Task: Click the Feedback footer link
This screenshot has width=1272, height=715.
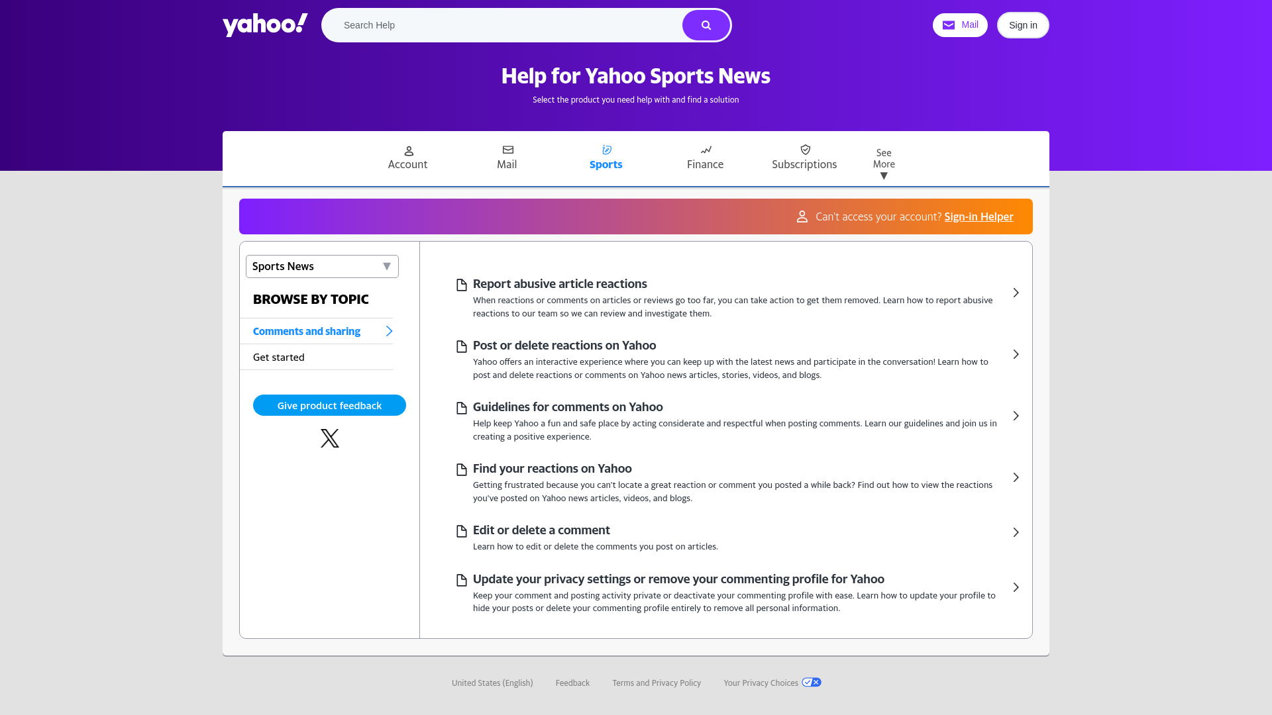Action: pyautogui.click(x=572, y=683)
